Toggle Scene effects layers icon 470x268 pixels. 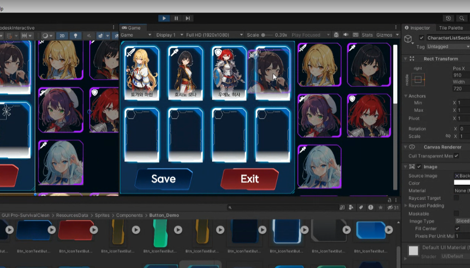101,36
